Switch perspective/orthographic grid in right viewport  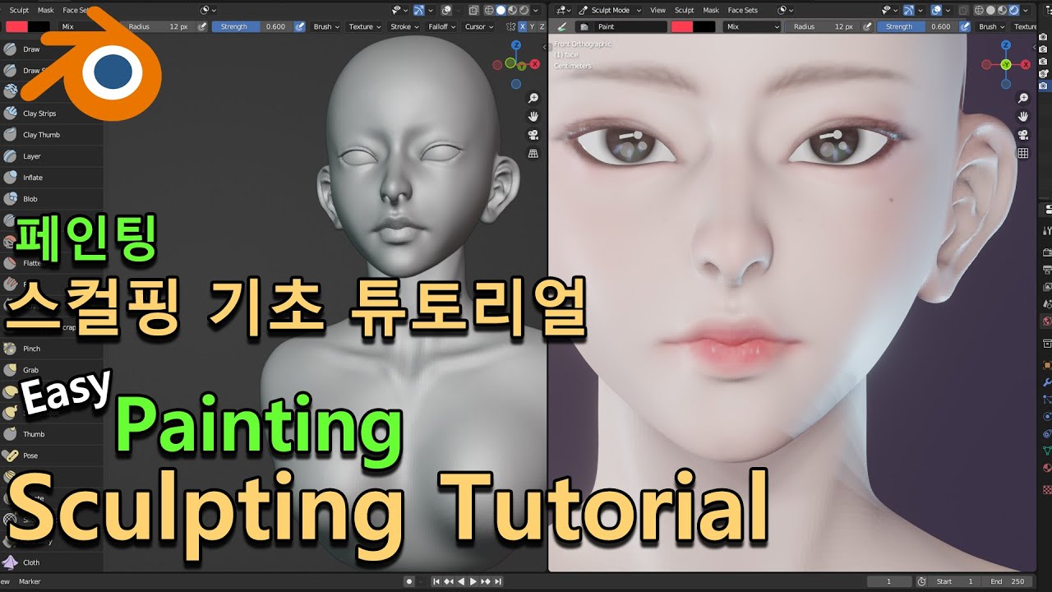[x=1023, y=154]
